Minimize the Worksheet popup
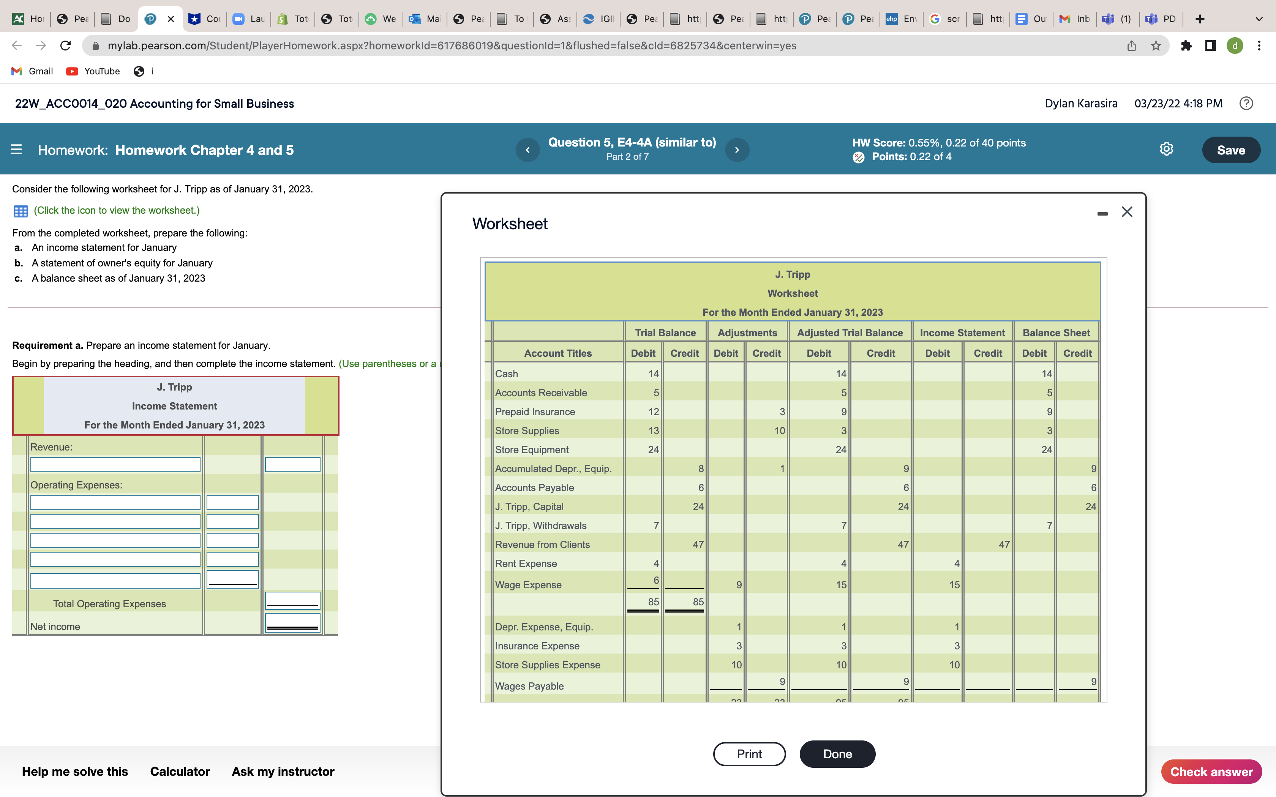Viewport: 1276px width, 797px height. pyautogui.click(x=1102, y=213)
